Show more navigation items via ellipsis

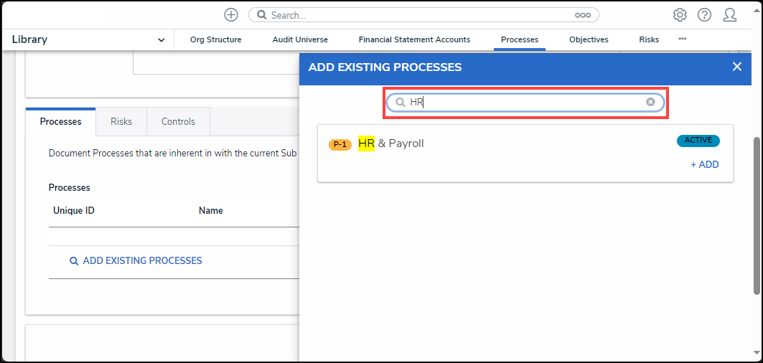tap(682, 39)
